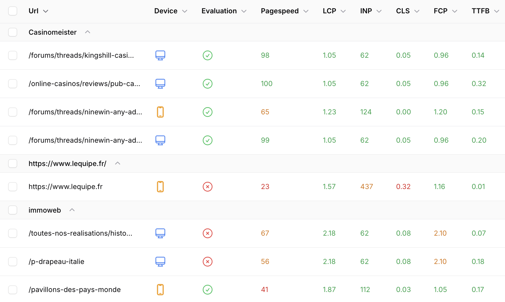This screenshot has width=505, height=302.
Task: Click failed evaluation icon for /p-drapeau-italie
Action: [207, 261]
